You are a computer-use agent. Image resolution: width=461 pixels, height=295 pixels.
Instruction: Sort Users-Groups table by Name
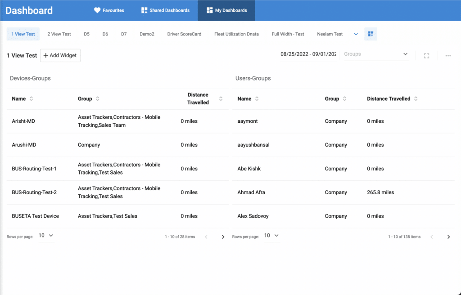click(x=257, y=99)
